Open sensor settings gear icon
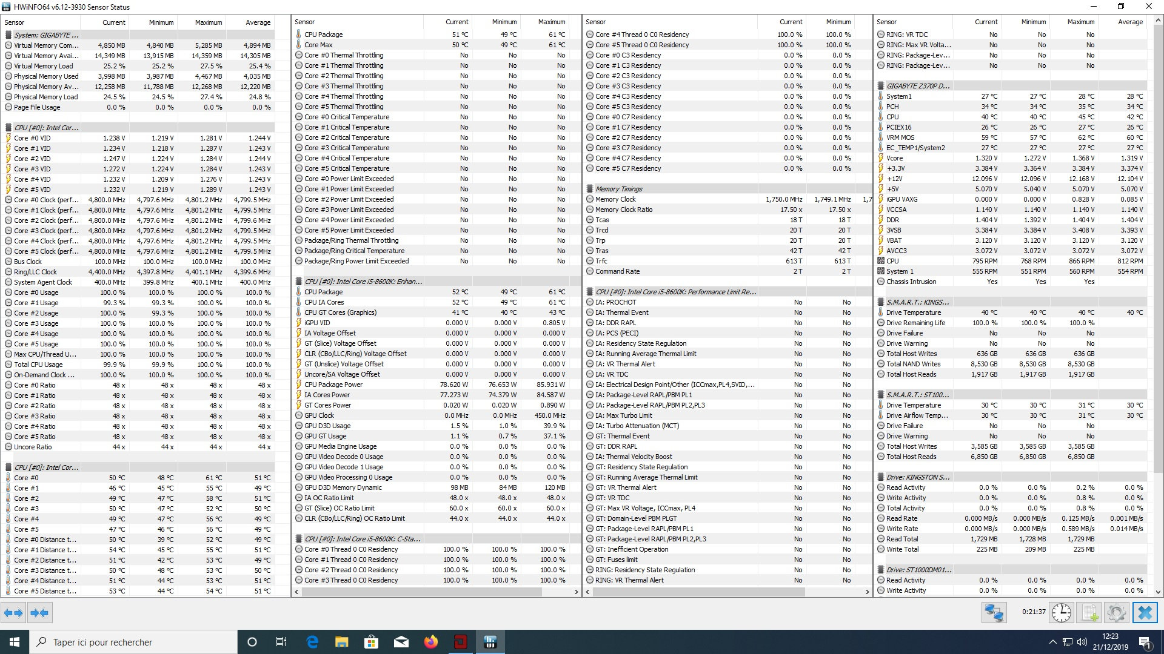The image size is (1164, 654). pos(1116,613)
